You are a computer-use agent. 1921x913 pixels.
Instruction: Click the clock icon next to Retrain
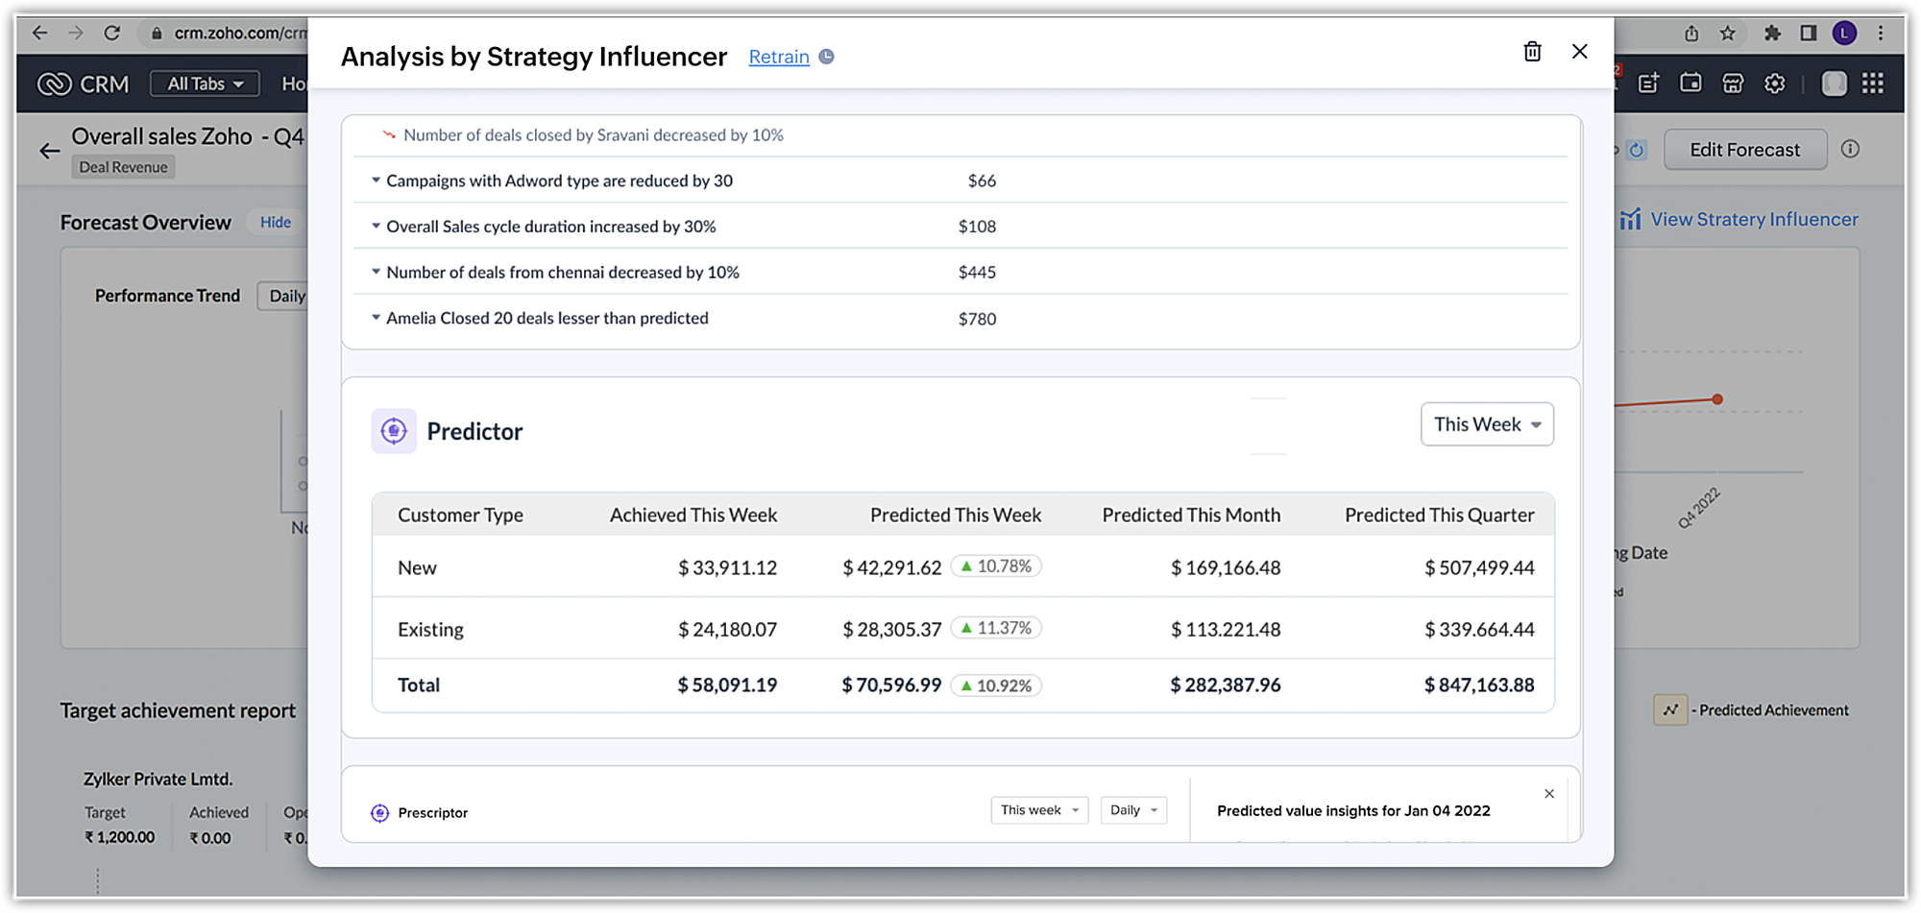click(826, 57)
